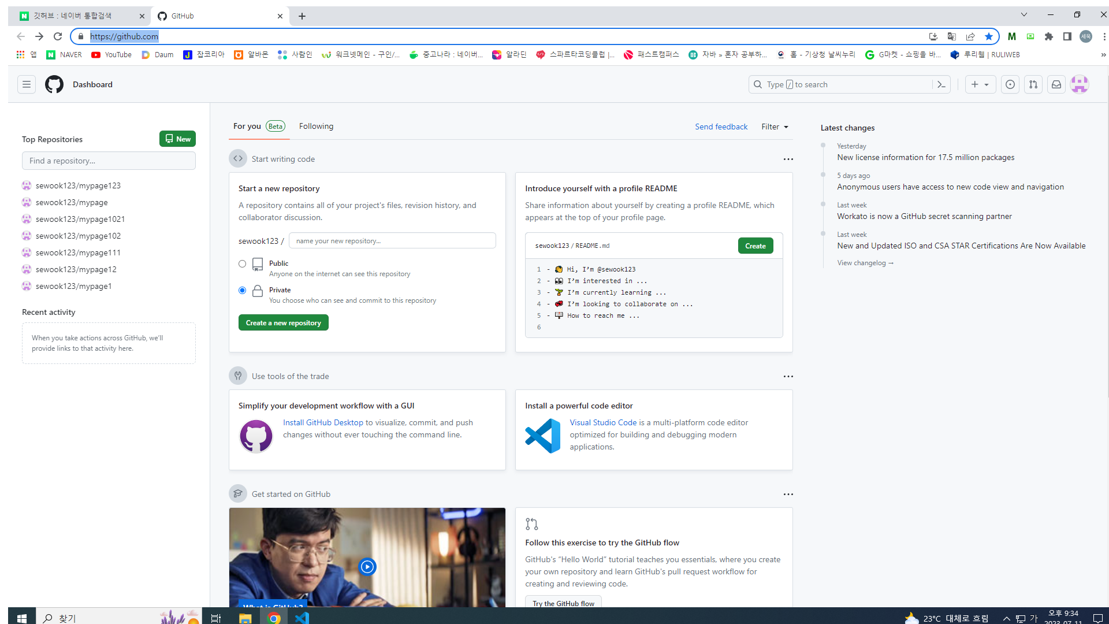Open the sewook123/mypage123 repository
Screen dimensions: 1109x624
click(78, 185)
